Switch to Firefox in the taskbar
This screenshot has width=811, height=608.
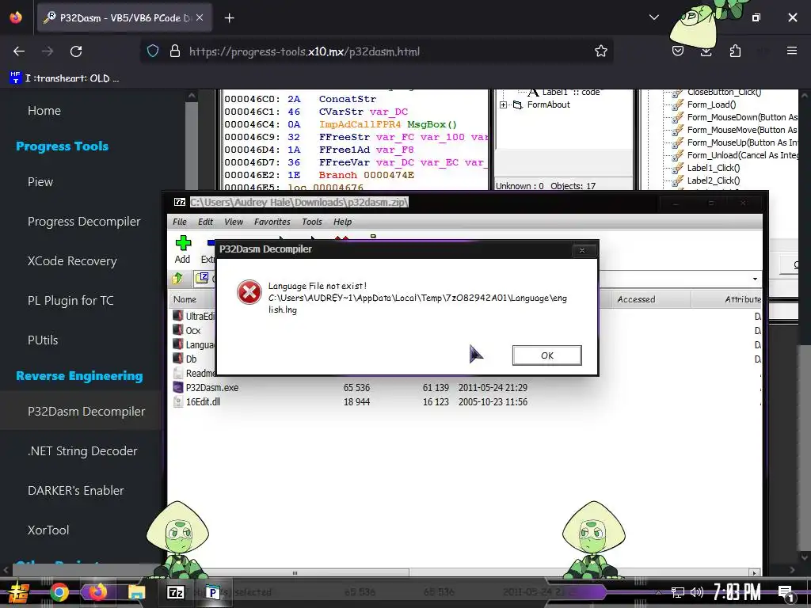point(97,592)
